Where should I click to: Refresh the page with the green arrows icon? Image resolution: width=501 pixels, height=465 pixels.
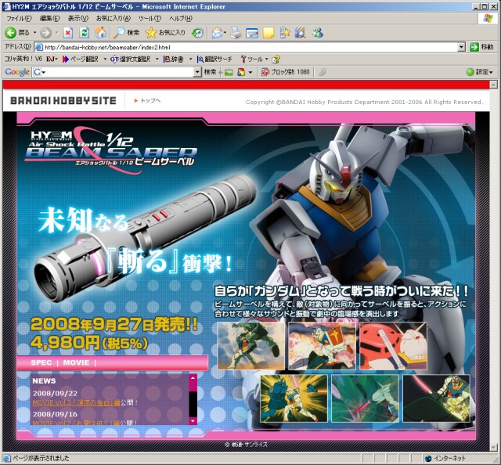click(x=84, y=33)
